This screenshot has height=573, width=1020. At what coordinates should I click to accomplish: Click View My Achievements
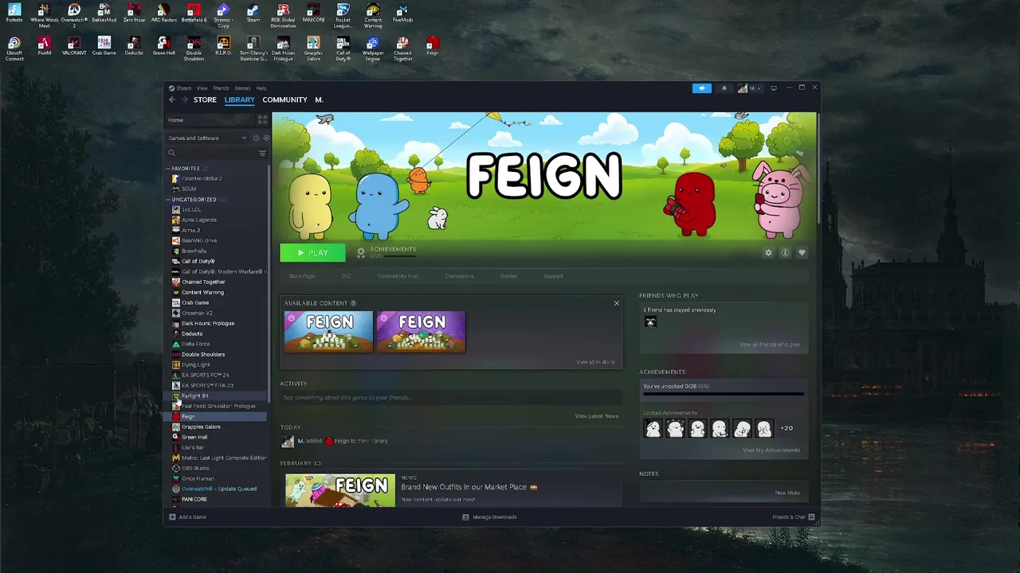[771, 450]
